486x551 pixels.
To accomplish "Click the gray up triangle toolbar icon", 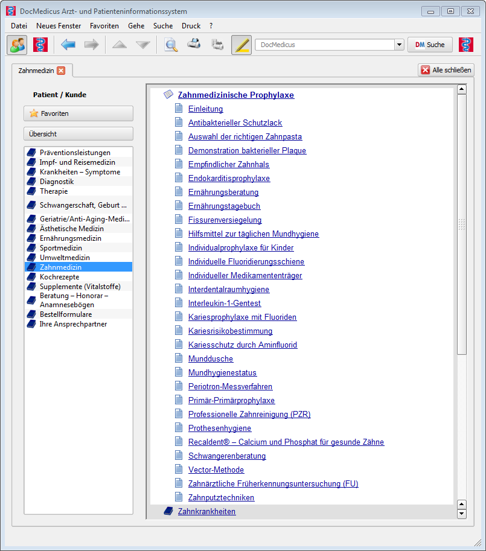I will (120, 45).
